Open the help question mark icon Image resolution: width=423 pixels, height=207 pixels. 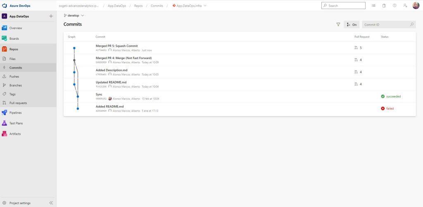[394, 6]
